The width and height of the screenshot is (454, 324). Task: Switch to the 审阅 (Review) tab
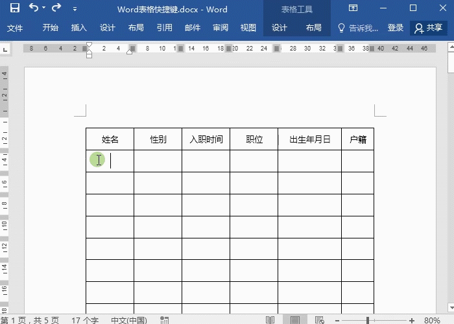coord(221,28)
